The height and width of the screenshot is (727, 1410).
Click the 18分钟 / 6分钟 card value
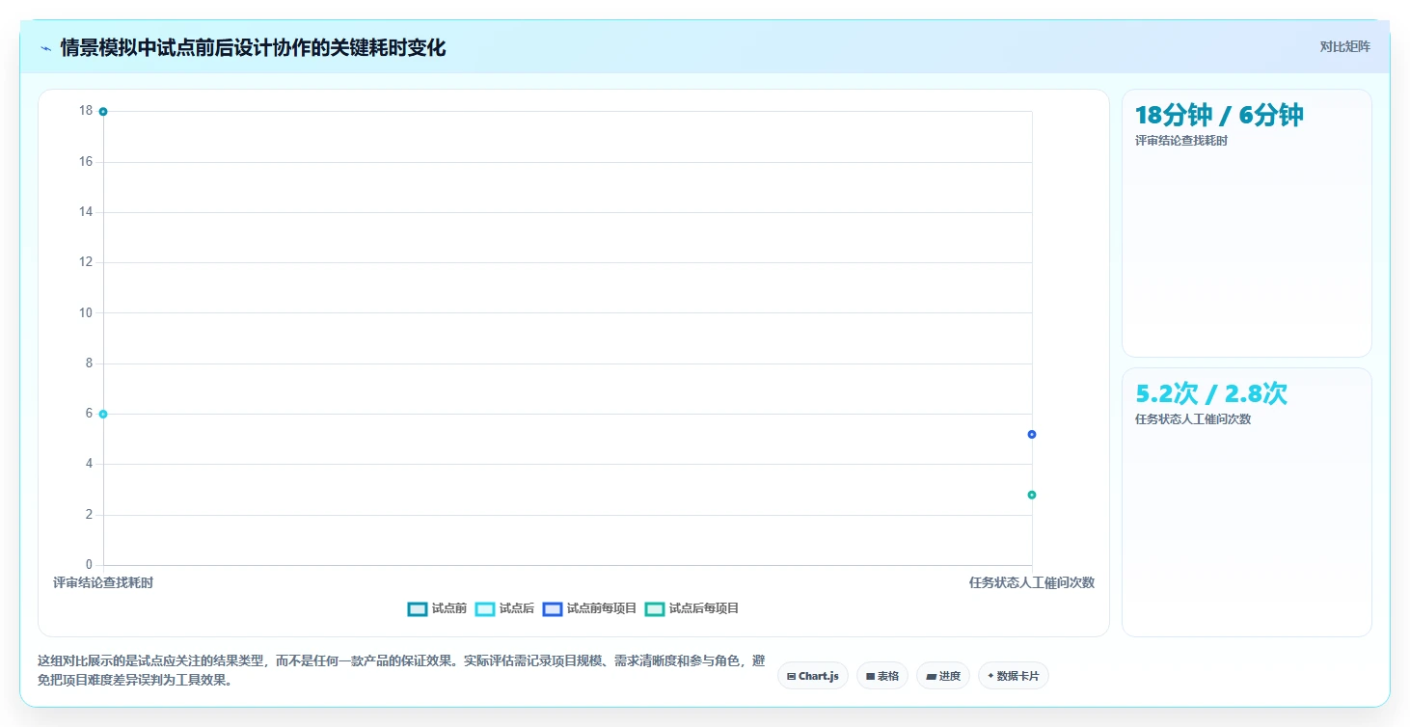(x=1219, y=115)
